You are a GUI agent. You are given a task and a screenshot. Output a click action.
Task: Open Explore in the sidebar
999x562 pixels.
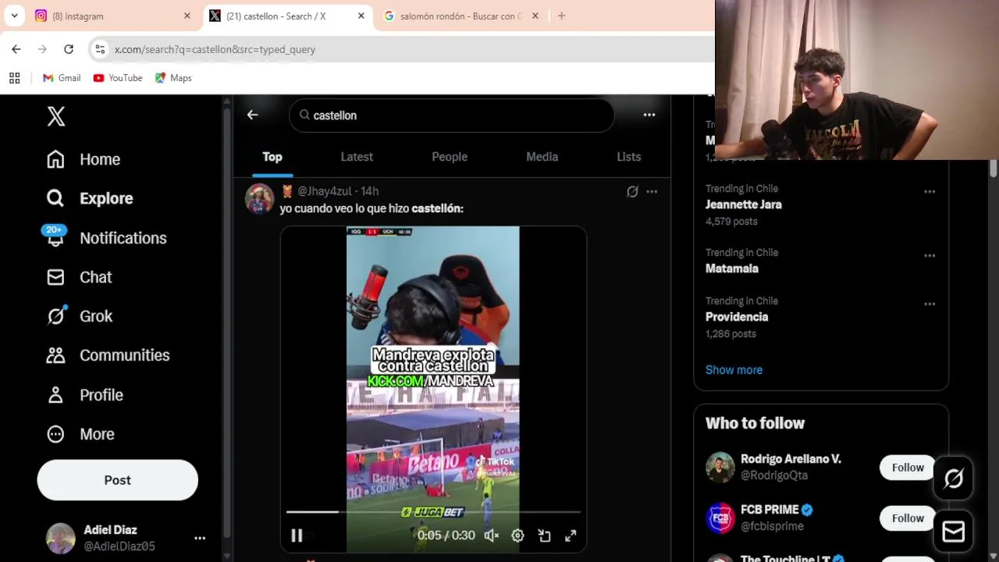90,198
